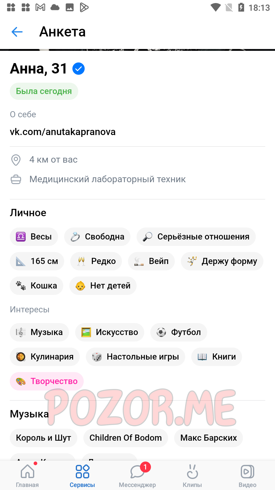275x490 pixels.
Task: Open the Сервисы services tab
Action: click(x=82, y=476)
